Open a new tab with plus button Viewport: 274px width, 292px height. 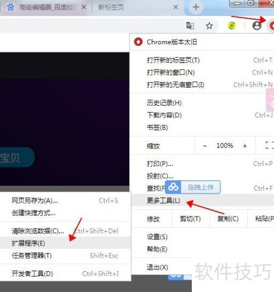[196, 8]
